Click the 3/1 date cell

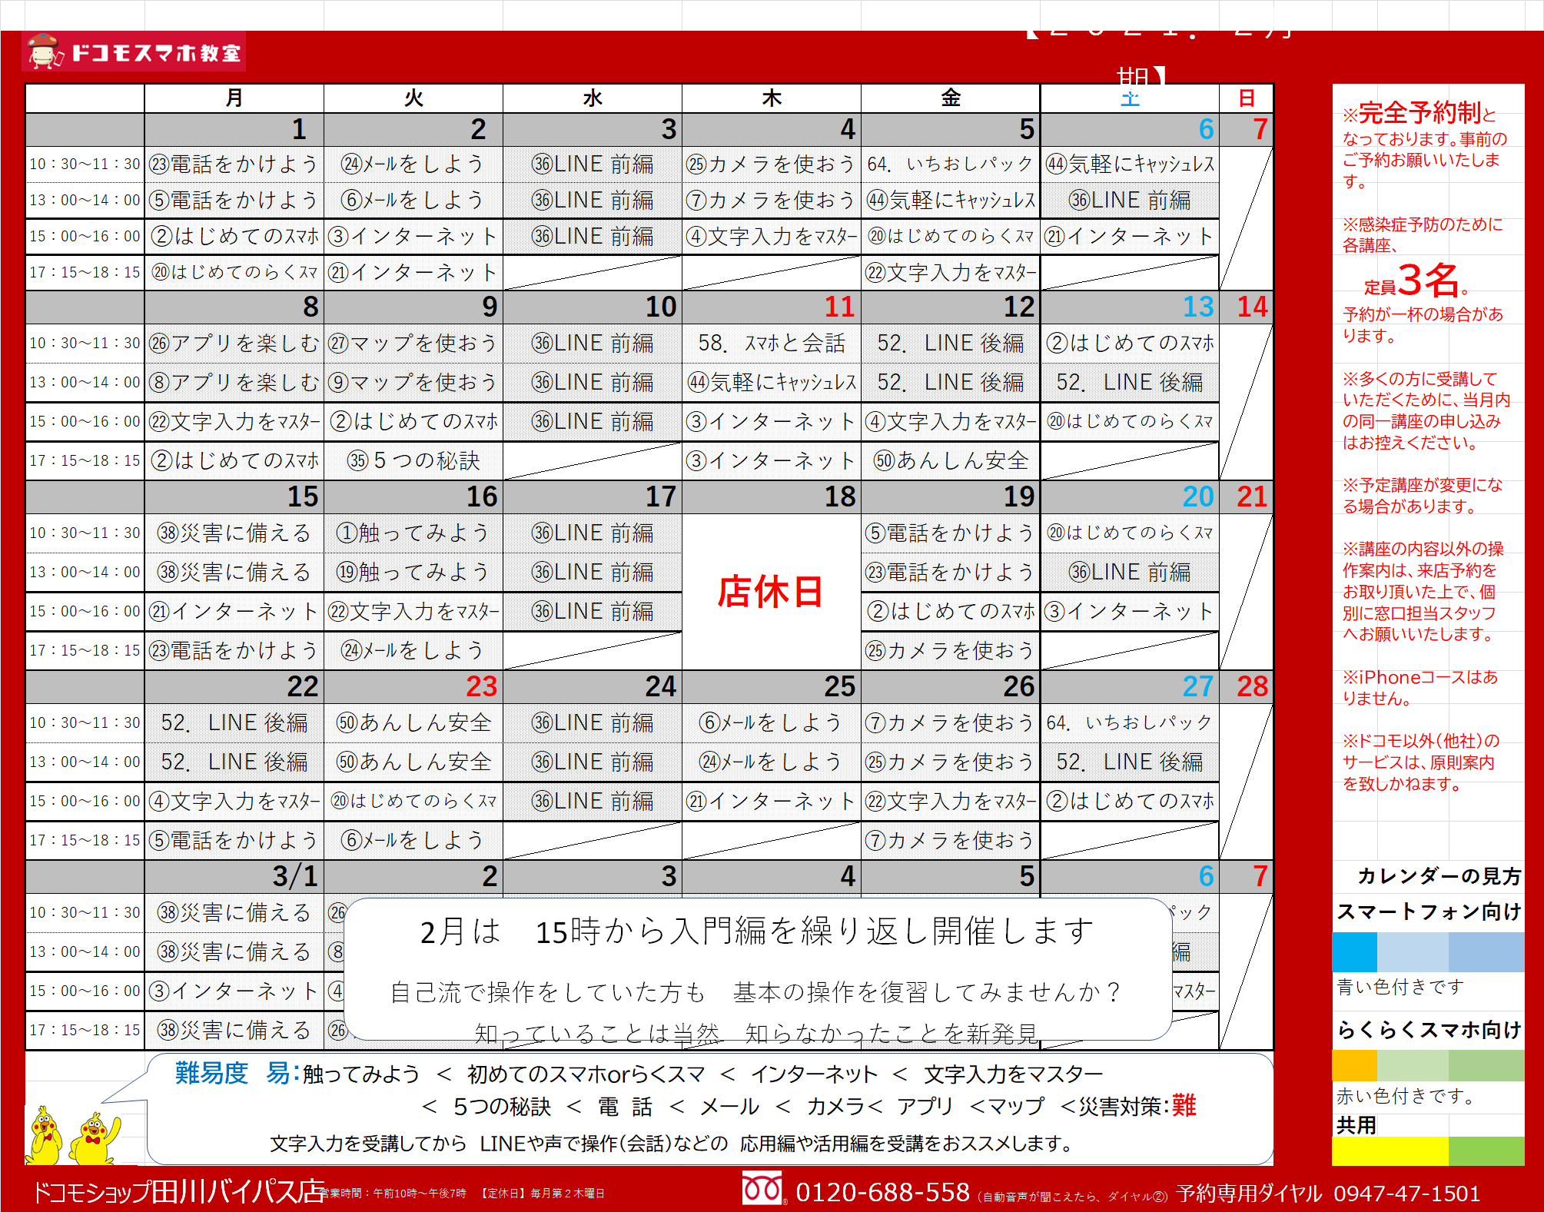click(x=294, y=876)
